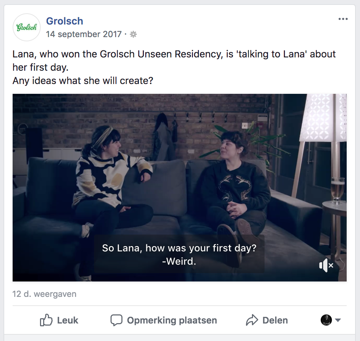Play the Lana interview video
The height and width of the screenshot is (341, 360).
180,188
